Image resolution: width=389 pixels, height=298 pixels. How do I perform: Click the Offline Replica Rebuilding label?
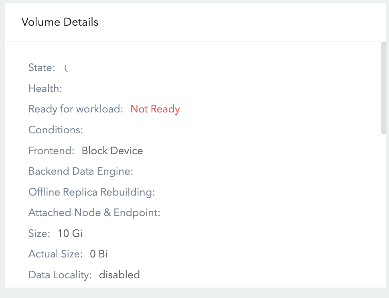(91, 192)
